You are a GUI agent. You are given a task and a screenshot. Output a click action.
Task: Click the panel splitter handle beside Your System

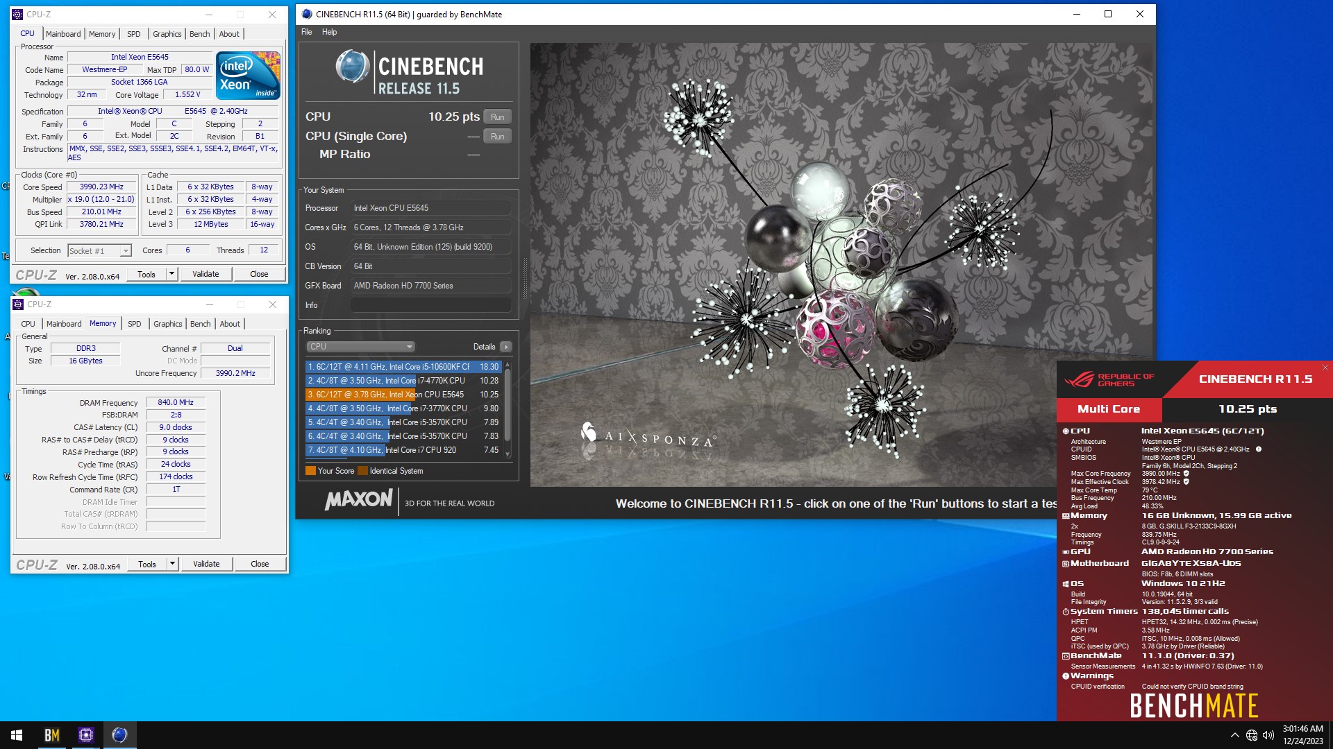[x=524, y=278]
